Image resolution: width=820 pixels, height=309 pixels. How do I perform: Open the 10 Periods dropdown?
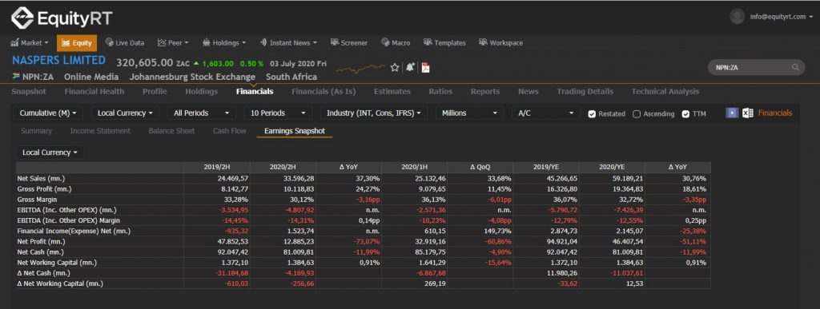(x=278, y=113)
